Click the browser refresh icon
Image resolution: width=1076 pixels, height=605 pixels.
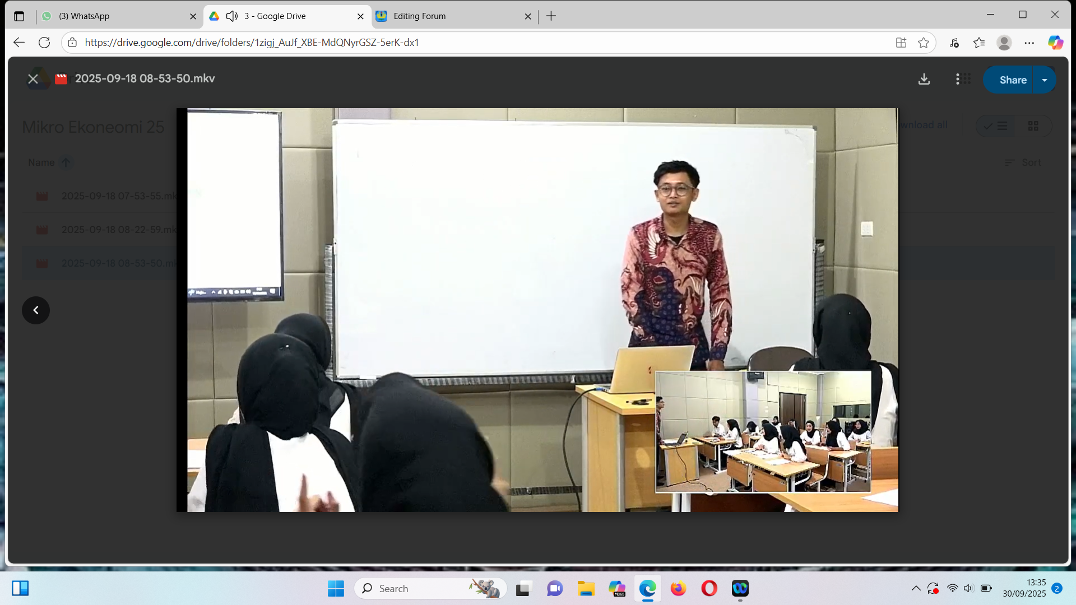click(x=44, y=43)
